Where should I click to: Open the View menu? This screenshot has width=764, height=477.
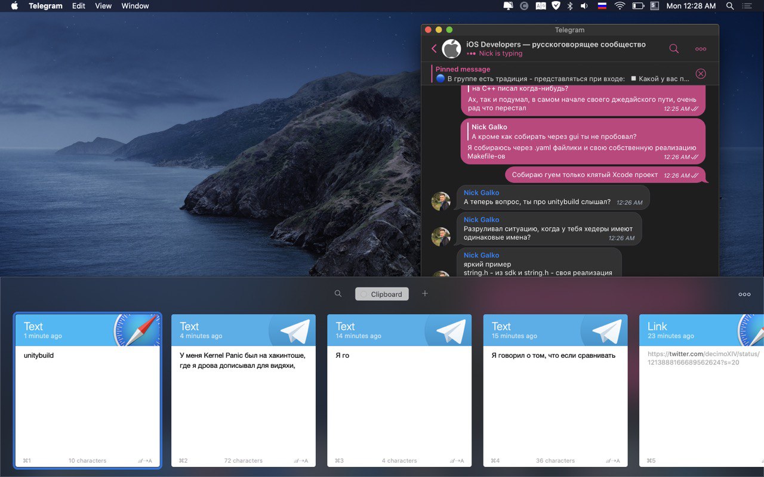(103, 6)
